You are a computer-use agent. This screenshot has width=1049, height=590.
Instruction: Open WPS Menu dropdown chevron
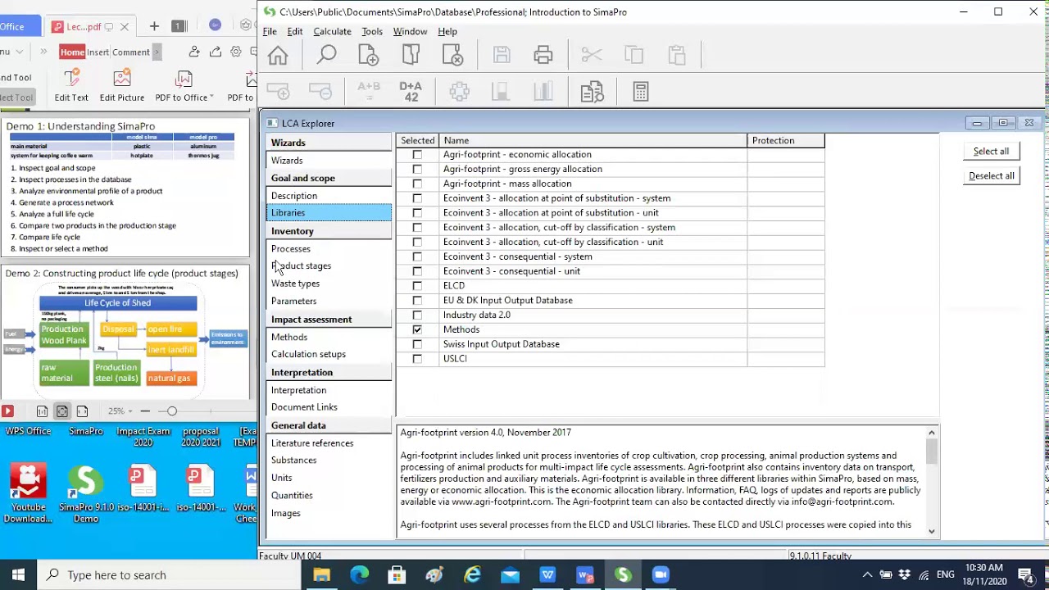point(20,52)
